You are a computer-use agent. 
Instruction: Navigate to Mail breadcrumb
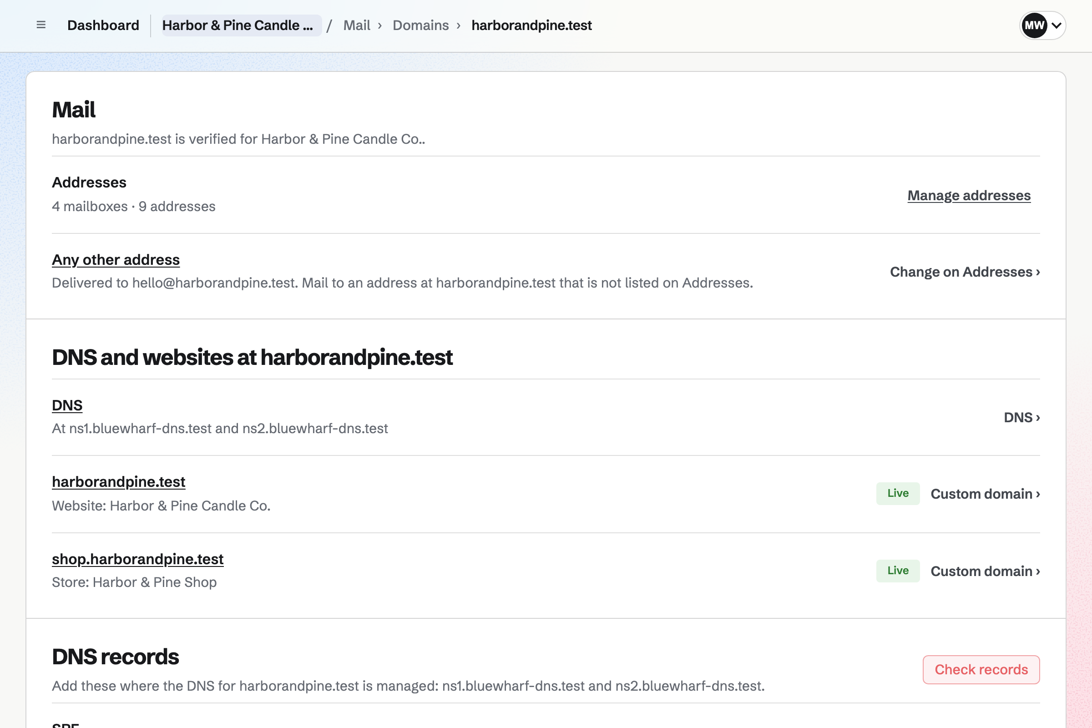click(x=357, y=25)
